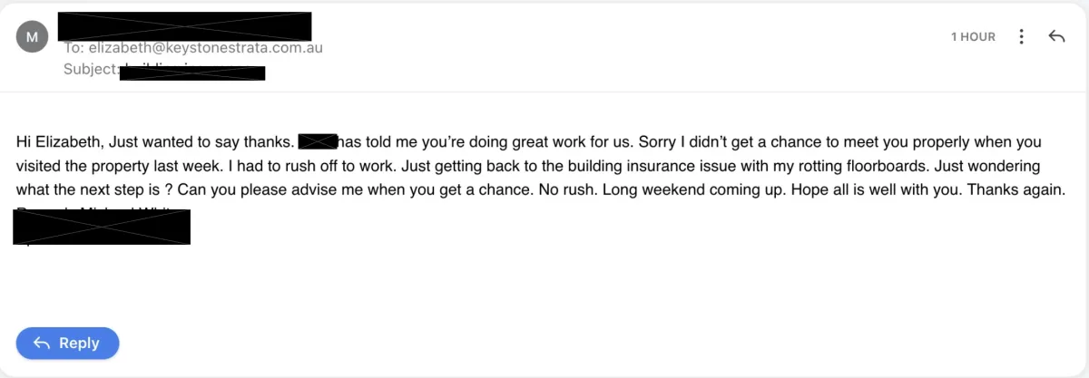Screen dimensions: 1089x378
Task: Click the redacted signature block below message
Action: [102, 226]
